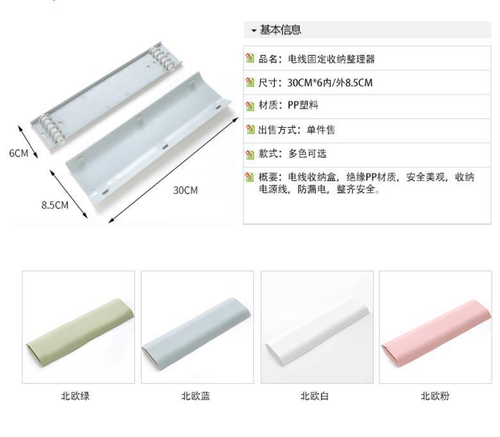
Task: Click the note icon beside 品名
Action: coord(250,58)
